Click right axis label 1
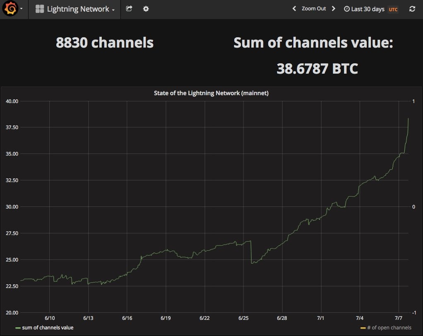The height and width of the screenshot is (336, 423). (x=413, y=101)
